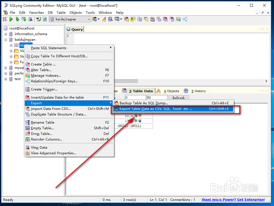Click the query editor horizontal scrollbar thumb

pyautogui.click(x=126, y=81)
